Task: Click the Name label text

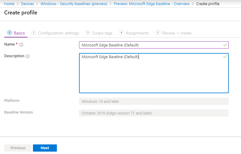Action: pyautogui.click(x=10, y=44)
